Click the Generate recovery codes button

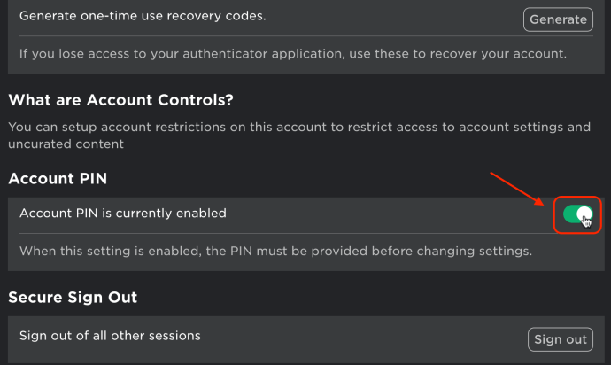558,19
